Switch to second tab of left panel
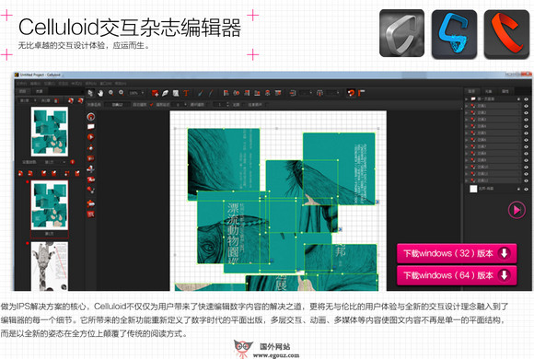This screenshot has height=359, width=534. [x=40, y=91]
